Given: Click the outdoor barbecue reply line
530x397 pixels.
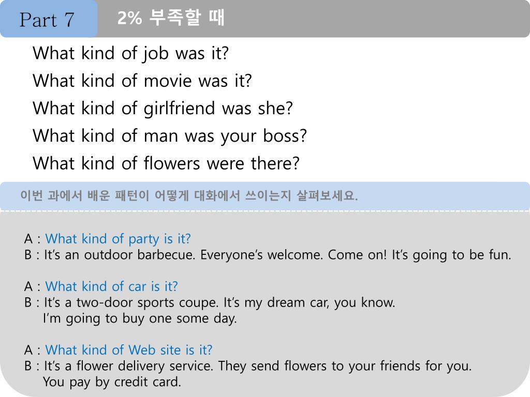Looking at the screenshot, I should 277,255.
